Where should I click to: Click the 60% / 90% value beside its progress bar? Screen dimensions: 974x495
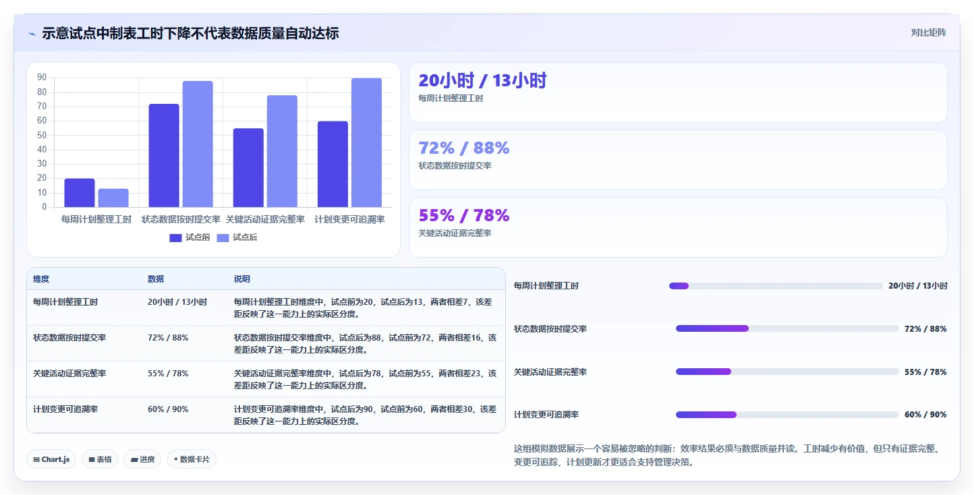point(925,415)
